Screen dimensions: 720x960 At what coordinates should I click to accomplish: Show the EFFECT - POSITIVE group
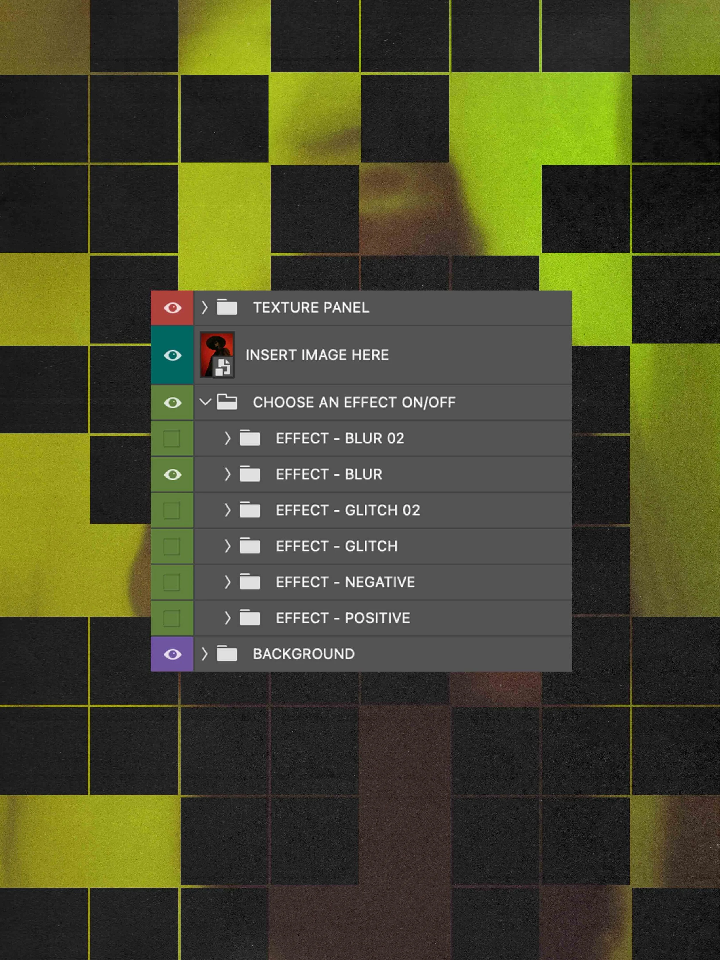[x=172, y=618]
